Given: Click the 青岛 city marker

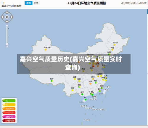Looking at the screenshot, I should pos(104,67).
